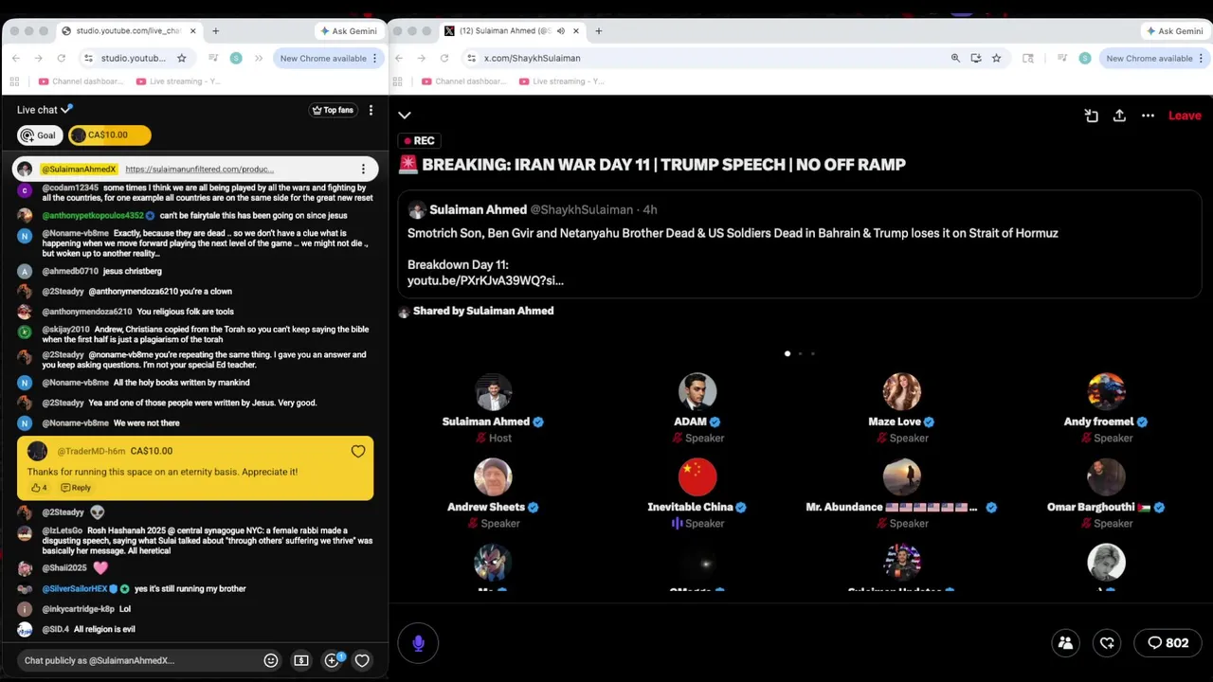Open ADAM speaker avatar
Viewport: 1213px width, 682px height.
[x=697, y=392]
